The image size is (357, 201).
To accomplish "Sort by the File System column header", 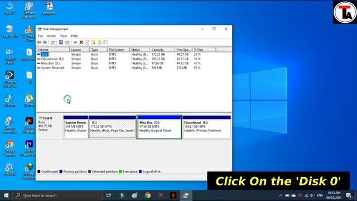I will click(118, 50).
